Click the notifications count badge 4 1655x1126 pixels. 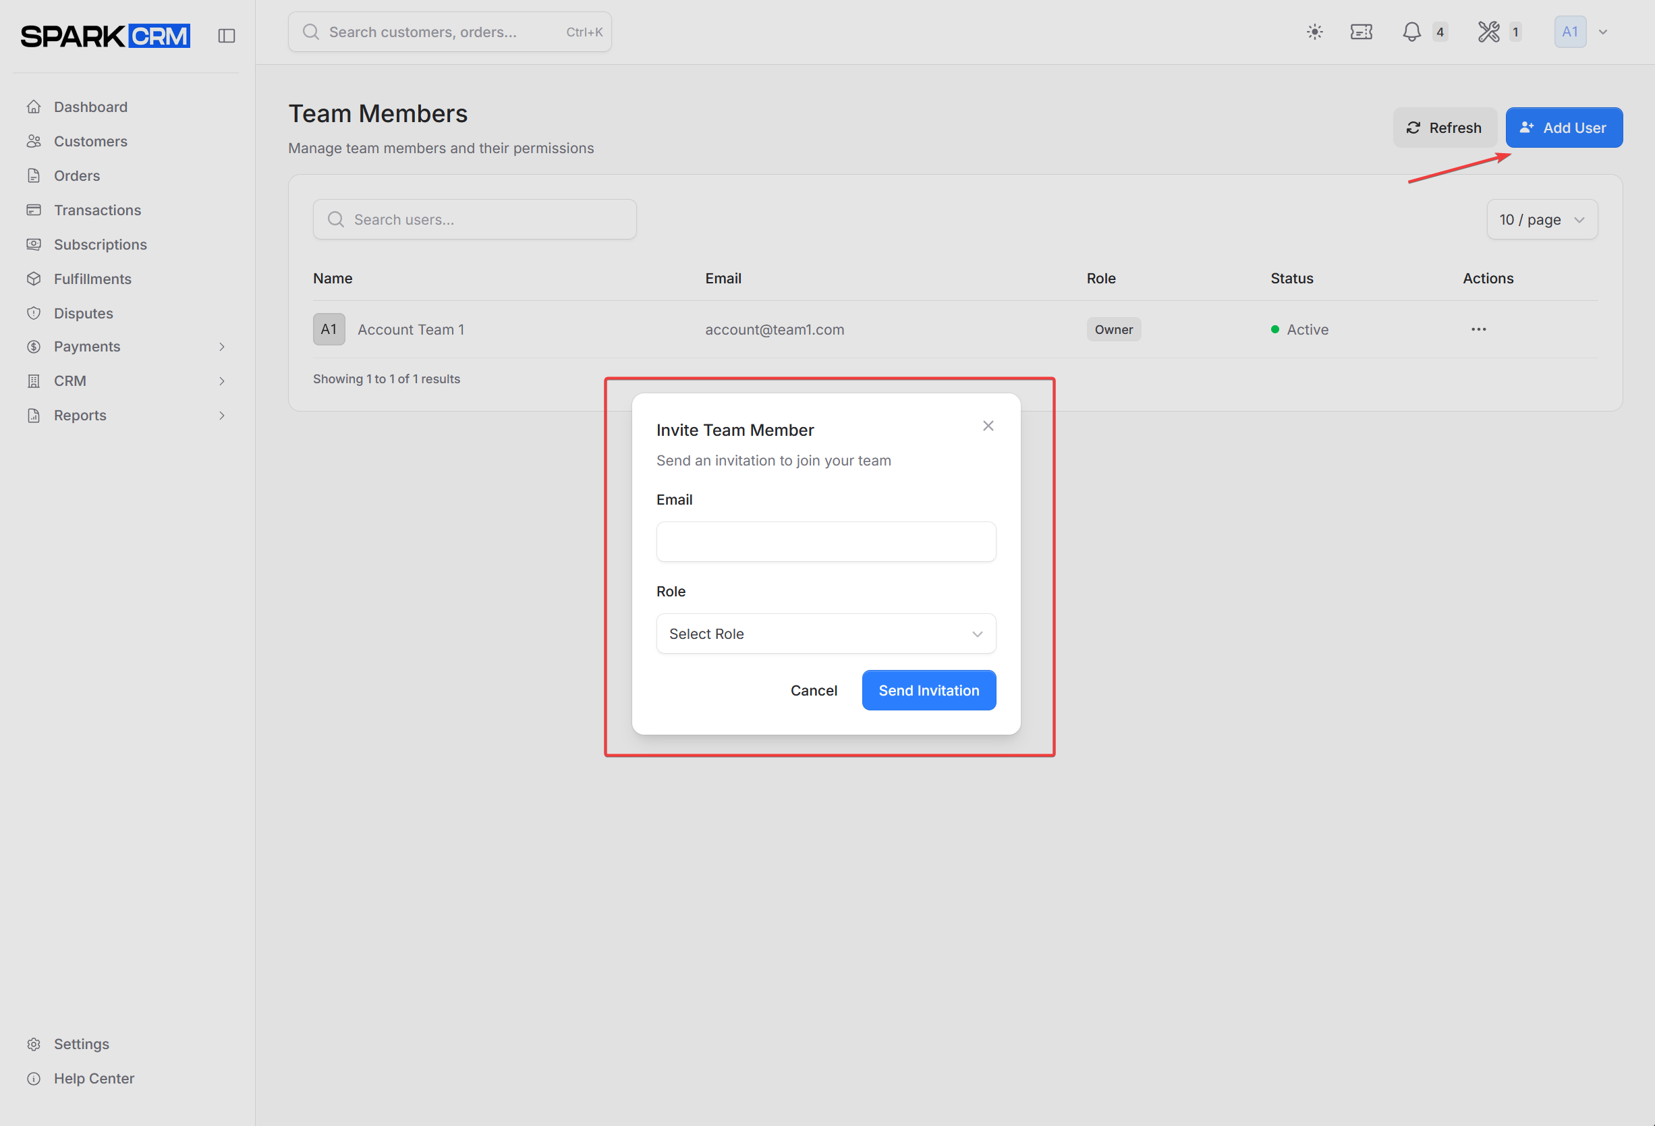coord(1440,32)
